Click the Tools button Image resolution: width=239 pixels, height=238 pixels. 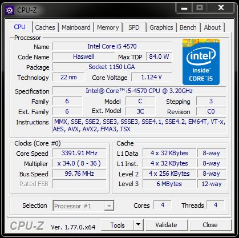(x=118, y=225)
